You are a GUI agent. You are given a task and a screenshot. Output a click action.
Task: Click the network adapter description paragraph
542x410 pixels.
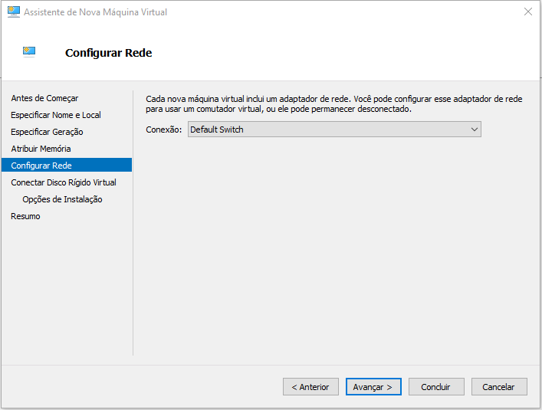(334, 104)
